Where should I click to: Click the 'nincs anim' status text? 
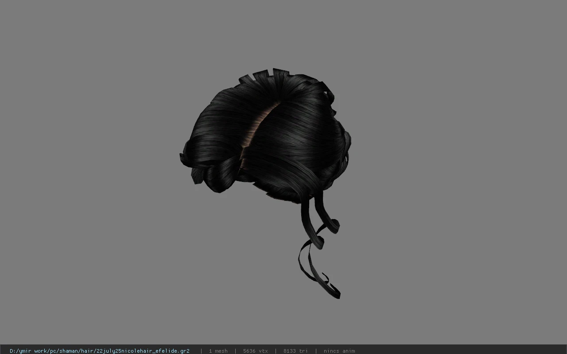pos(339,351)
